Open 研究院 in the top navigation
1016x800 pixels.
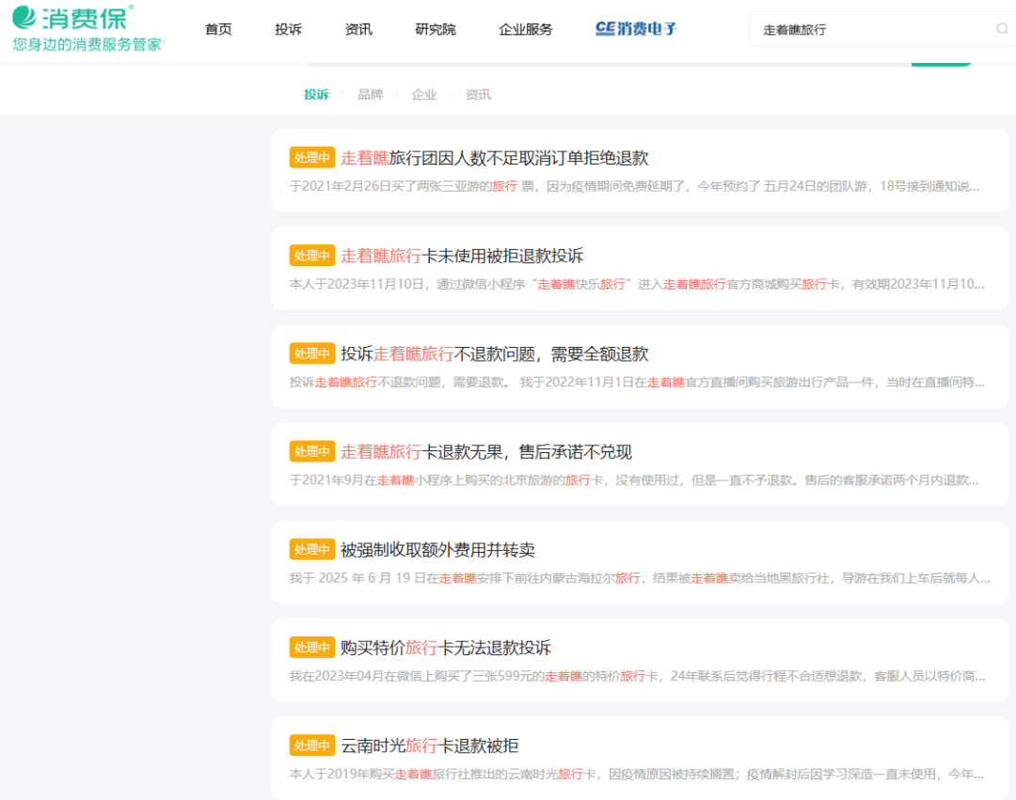[436, 29]
